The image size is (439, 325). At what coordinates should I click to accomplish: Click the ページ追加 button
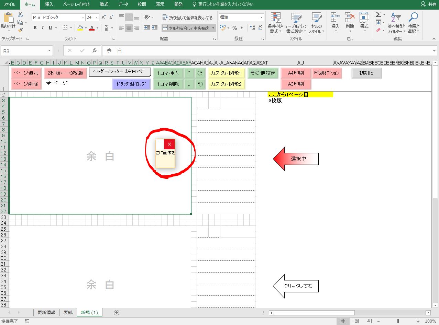(26, 73)
